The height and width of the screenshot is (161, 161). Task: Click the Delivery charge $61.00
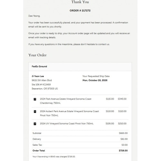pyautogui.click(x=124, y=139)
